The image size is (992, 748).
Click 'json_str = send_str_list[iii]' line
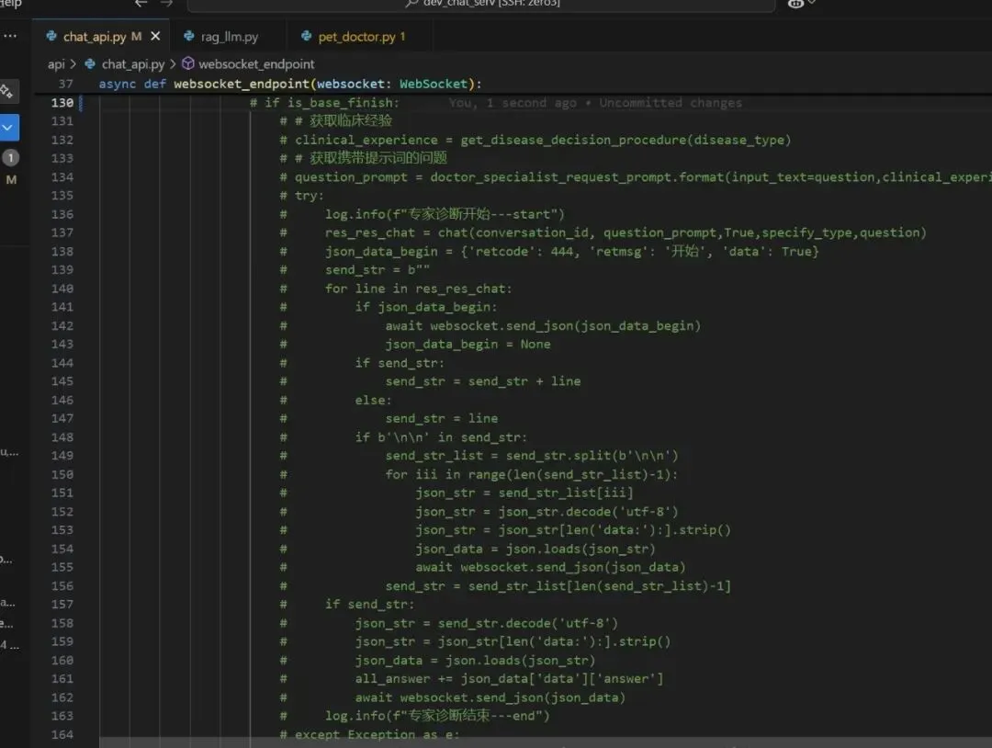point(524,493)
